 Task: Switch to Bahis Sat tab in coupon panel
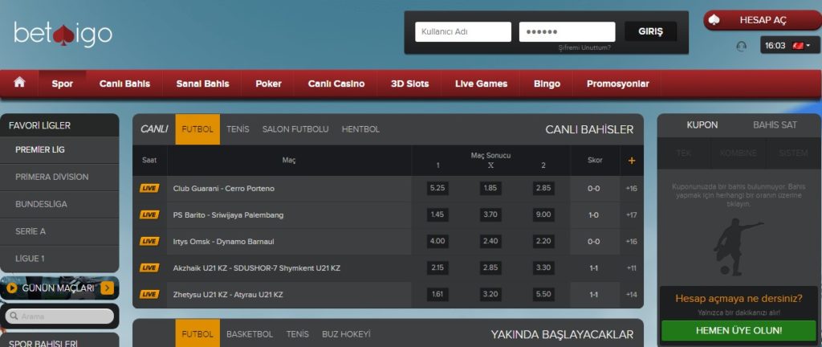(x=775, y=125)
